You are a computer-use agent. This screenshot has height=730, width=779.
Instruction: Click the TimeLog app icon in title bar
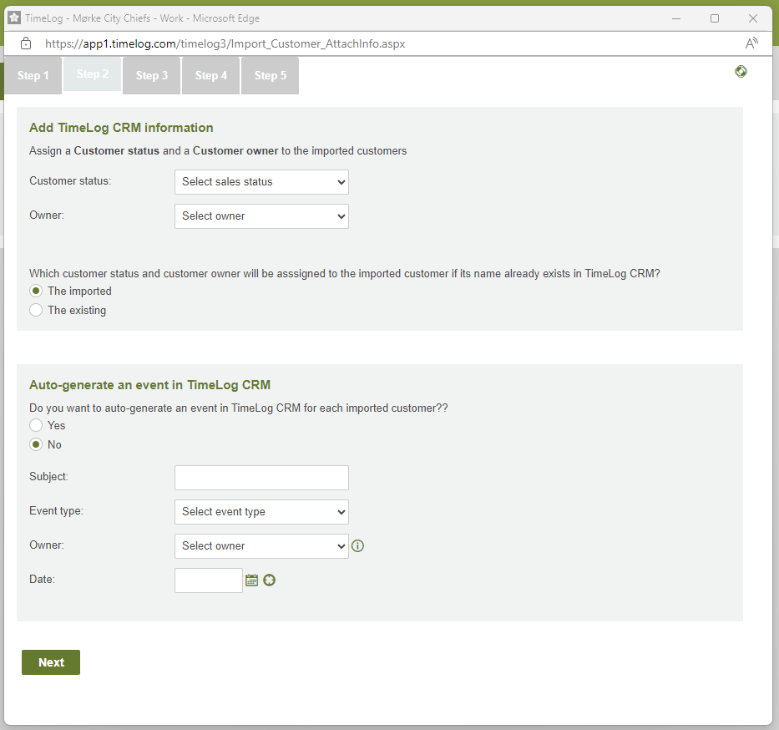pyautogui.click(x=14, y=18)
